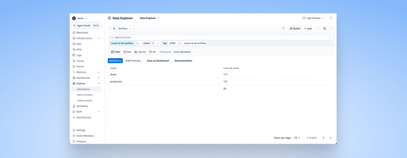The width and height of the screenshot is (407, 158).
Task: Click the duplicate query icon
Action: (x=325, y=28)
